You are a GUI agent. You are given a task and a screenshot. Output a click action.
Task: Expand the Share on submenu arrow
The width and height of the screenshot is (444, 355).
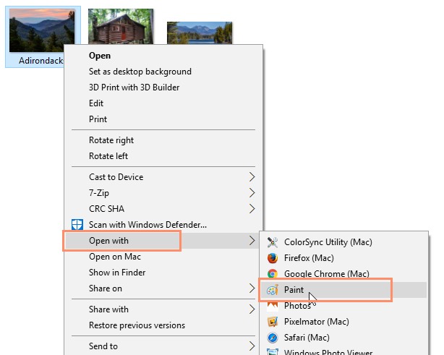(252, 288)
